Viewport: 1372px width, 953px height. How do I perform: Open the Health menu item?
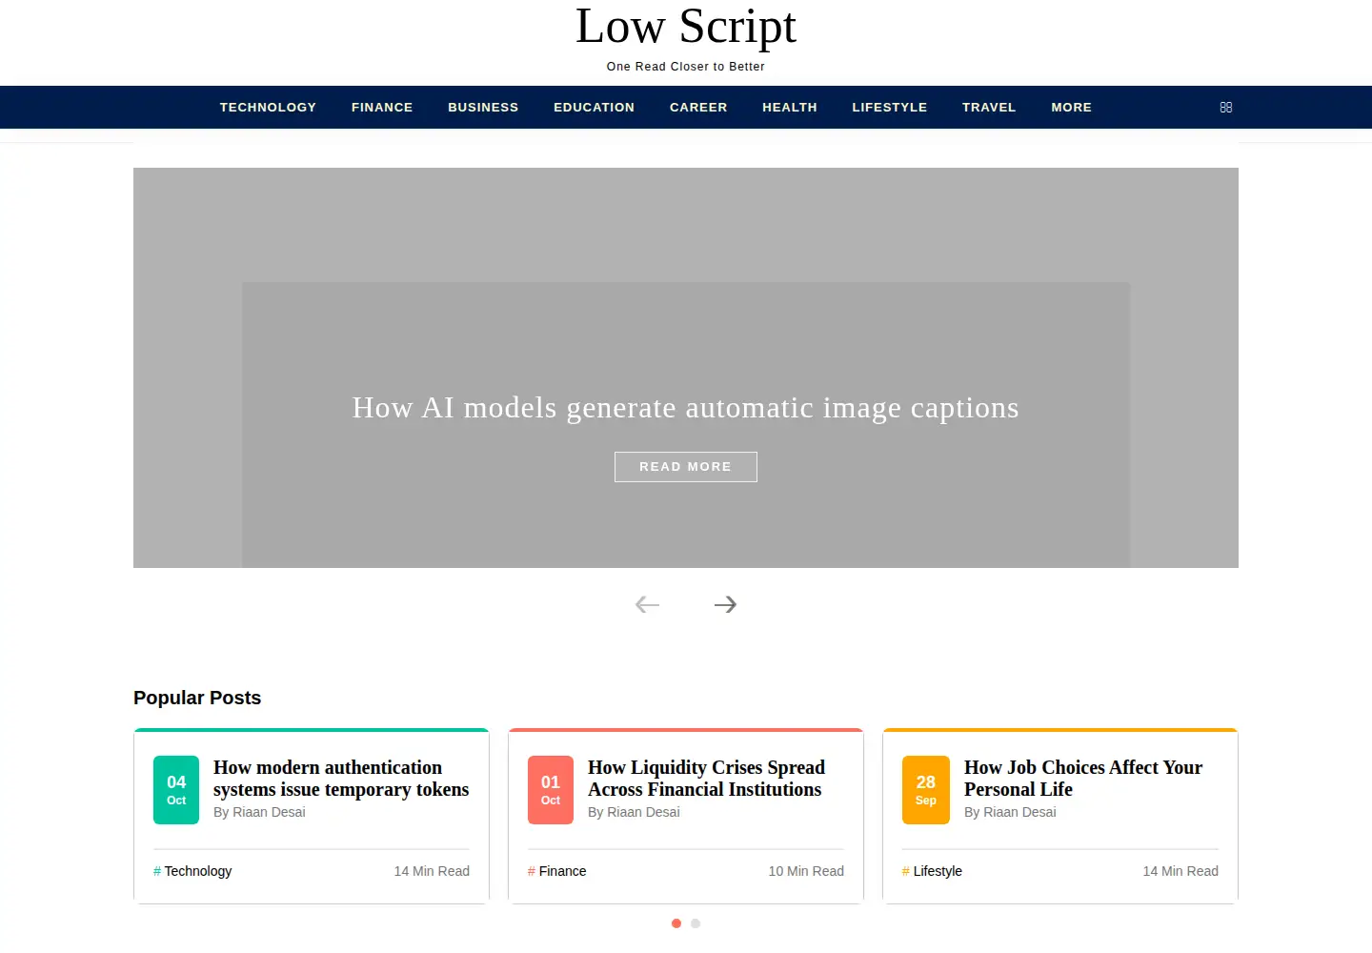pos(790,108)
